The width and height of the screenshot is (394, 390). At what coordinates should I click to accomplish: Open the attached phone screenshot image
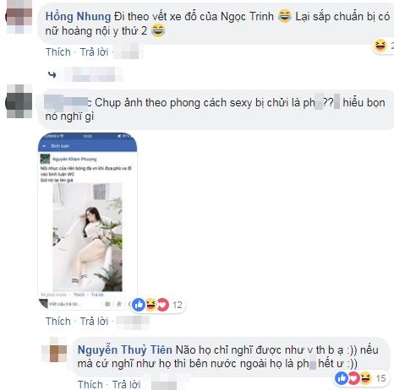tap(88, 222)
